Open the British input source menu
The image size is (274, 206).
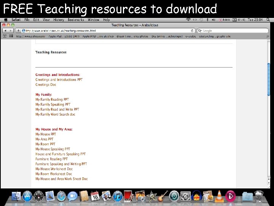(x=225, y=20)
